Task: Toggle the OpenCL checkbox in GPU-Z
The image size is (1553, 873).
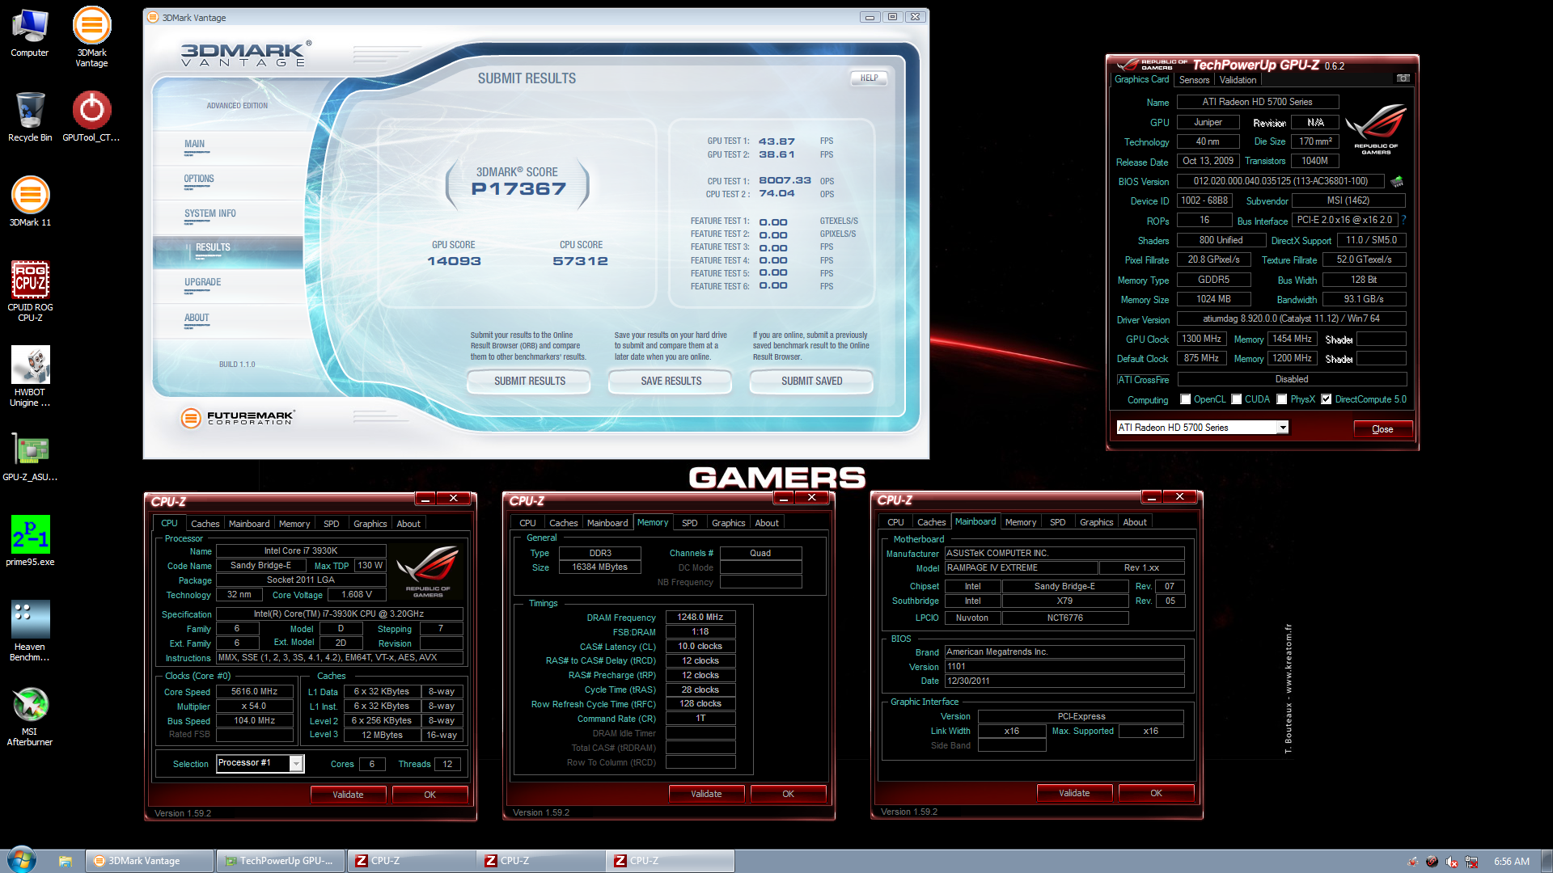Action: (x=1186, y=399)
